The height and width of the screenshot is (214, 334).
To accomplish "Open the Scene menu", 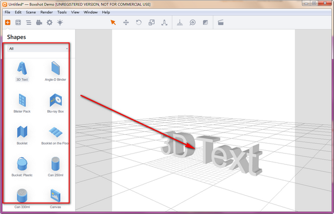I will click(31, 12).
